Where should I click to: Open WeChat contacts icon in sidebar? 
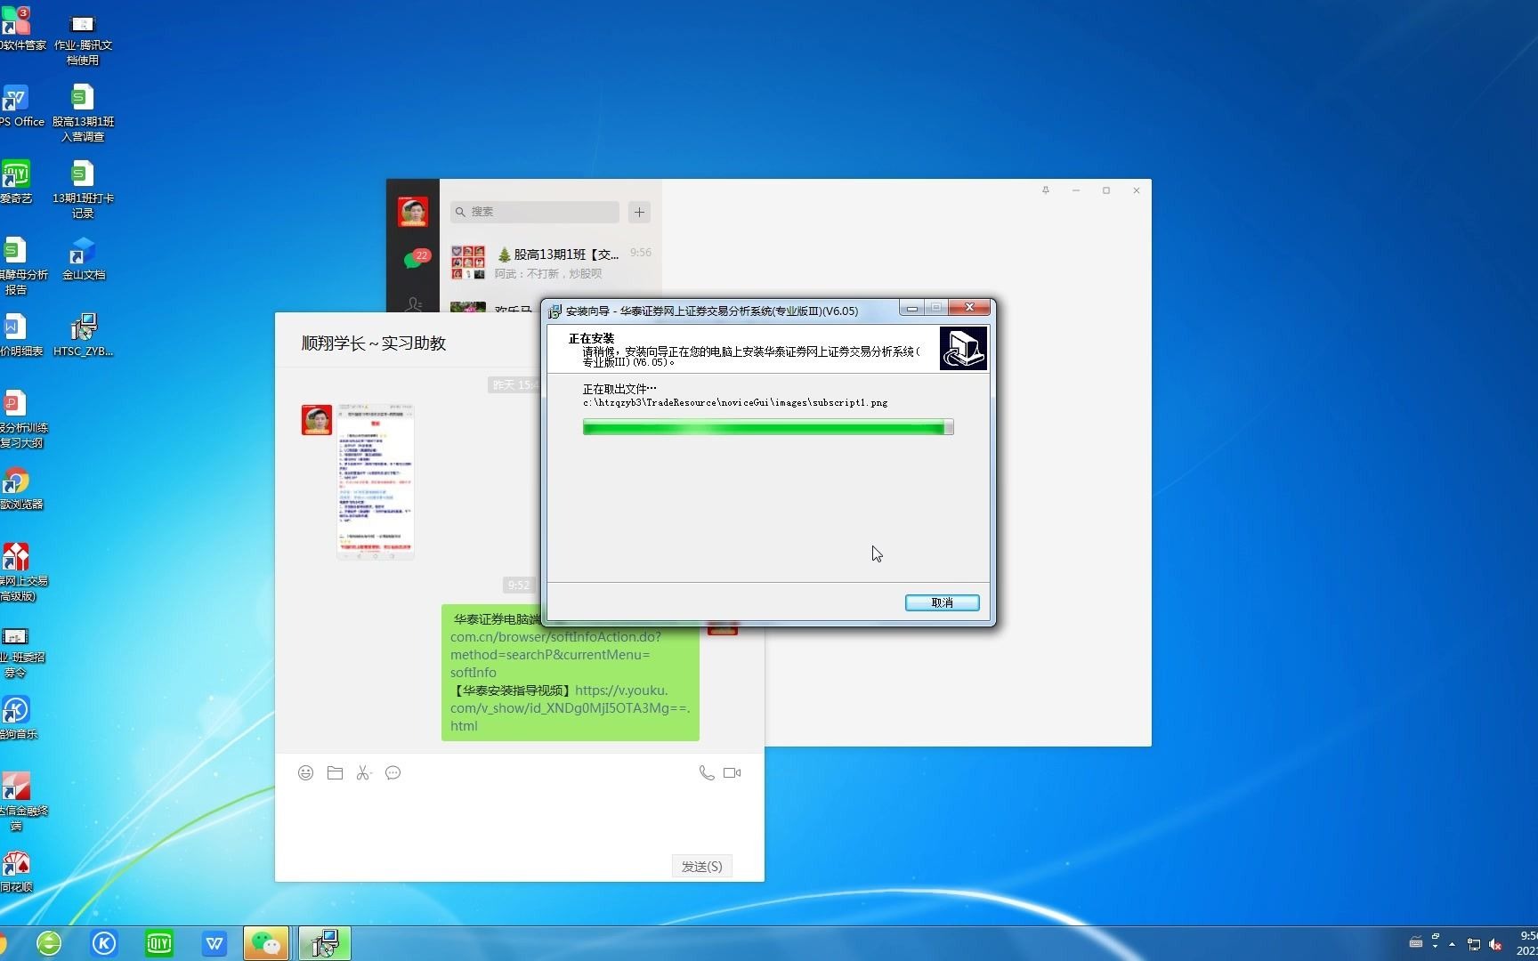[x=414, y=304]
